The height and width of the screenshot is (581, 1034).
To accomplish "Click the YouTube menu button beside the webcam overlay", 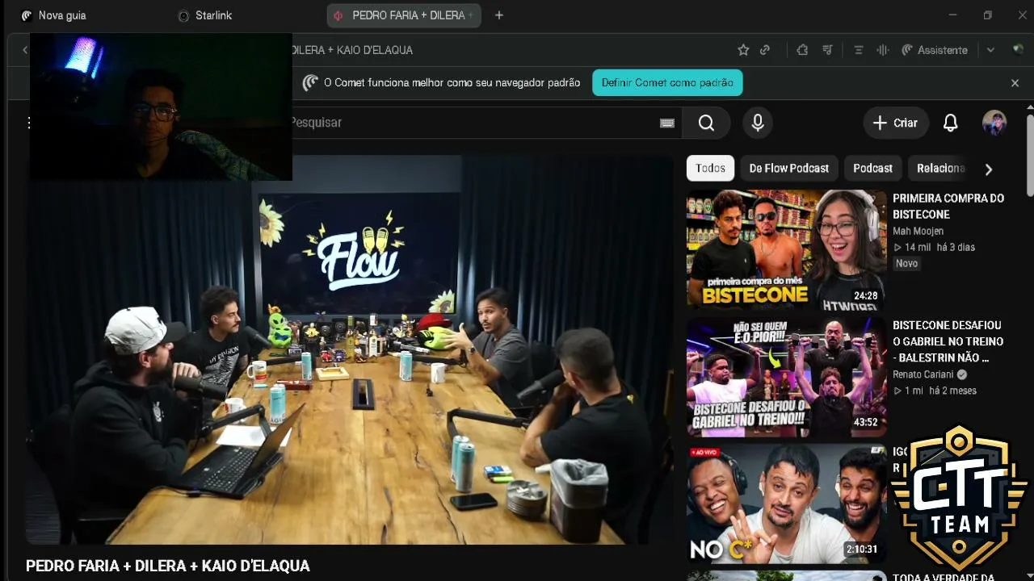I will tap(29, 123).
